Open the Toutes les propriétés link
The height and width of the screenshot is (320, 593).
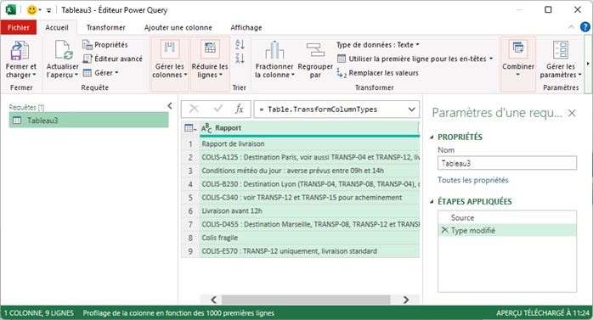click(x=472, y=180)
